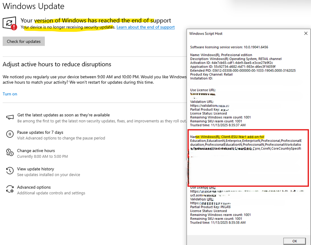This screenshot has width=311, height=245.
Task: Click the history icon beside View update history
Action: (10, 171)
